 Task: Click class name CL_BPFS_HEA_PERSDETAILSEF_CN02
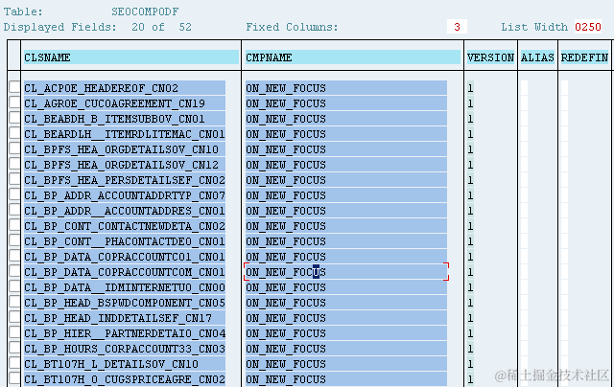coord(125,180)
